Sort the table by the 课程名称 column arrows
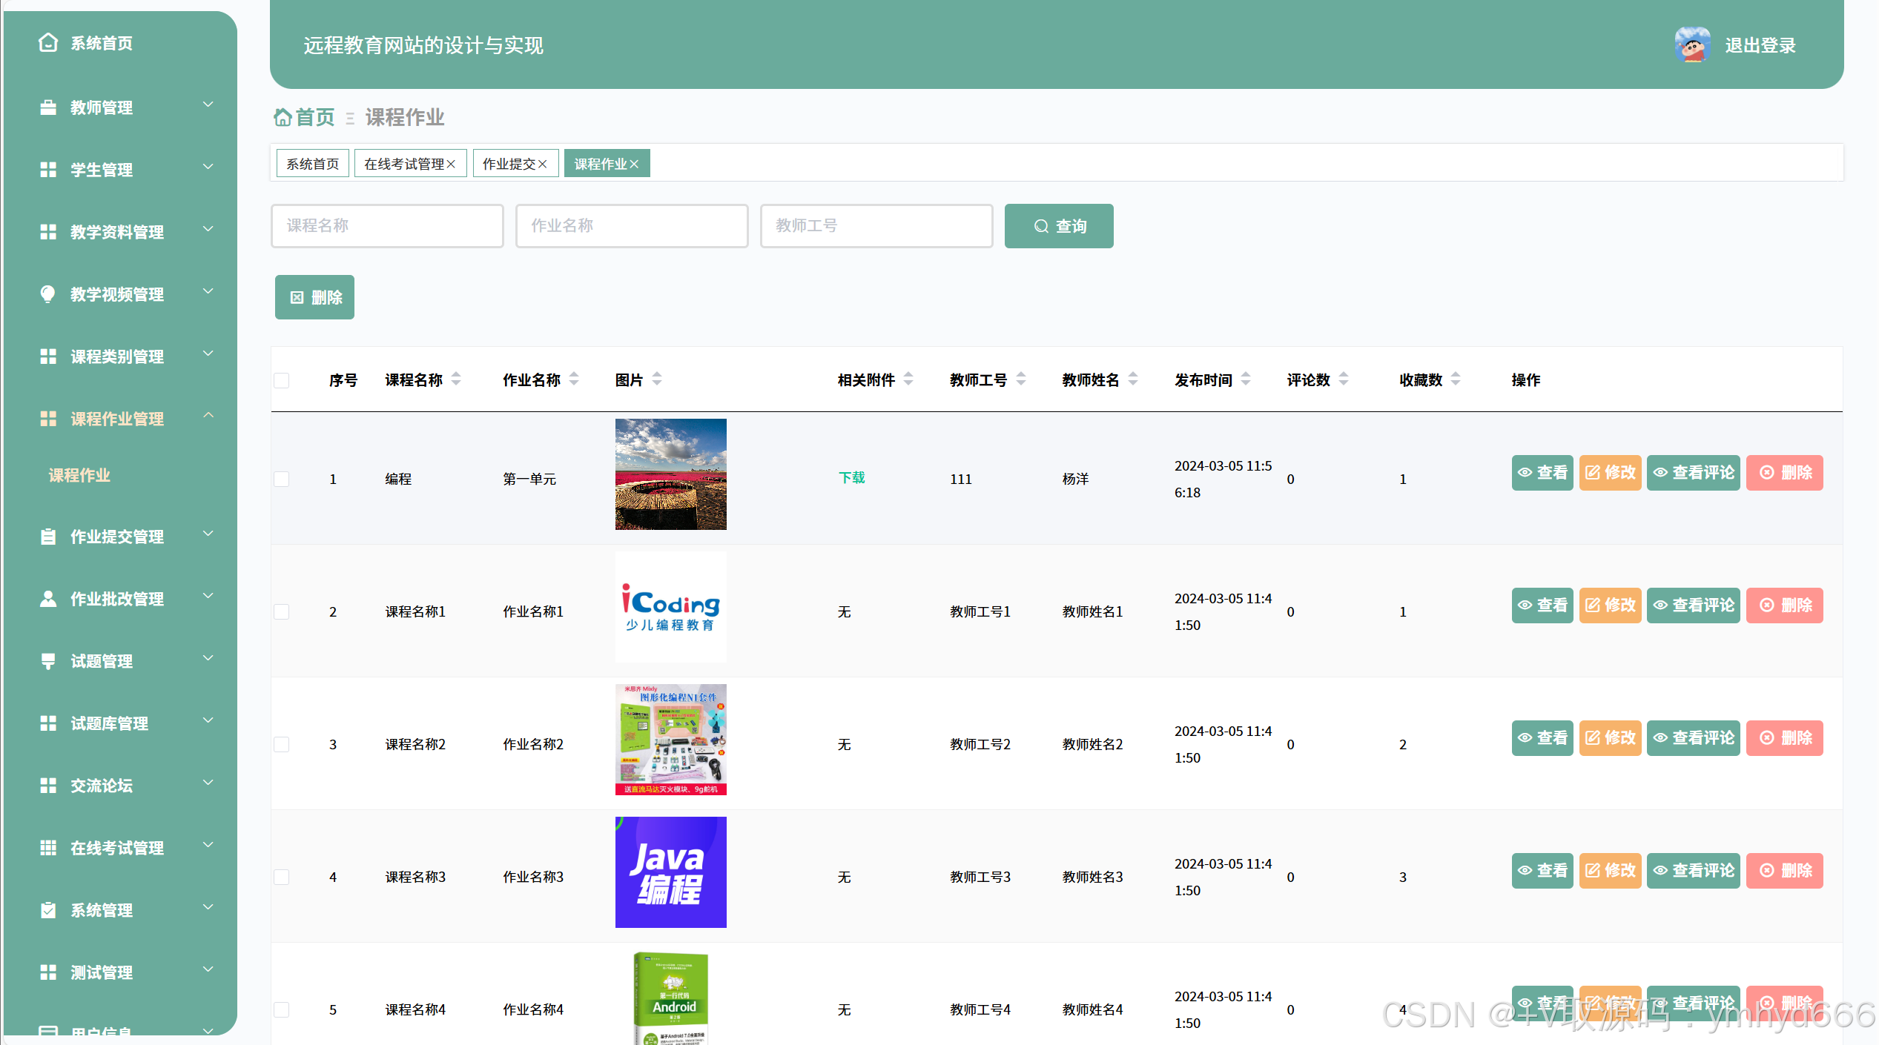 click(x=456, y=379)
